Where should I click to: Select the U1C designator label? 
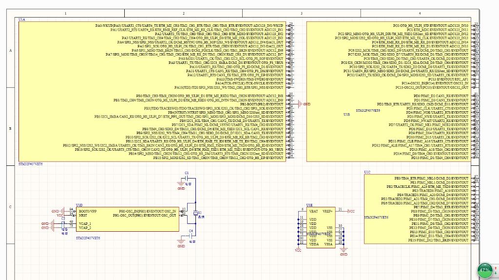pos(367,172)
